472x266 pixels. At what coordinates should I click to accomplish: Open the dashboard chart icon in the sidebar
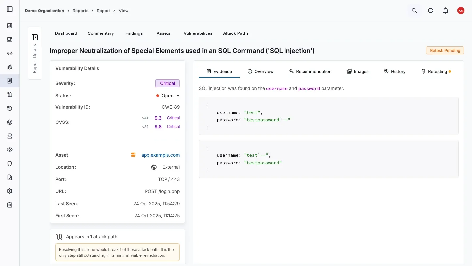pyautogui.click(x=10, y=26)
